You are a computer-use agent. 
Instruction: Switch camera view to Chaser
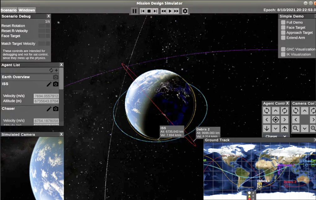click(x=55, y=109)
